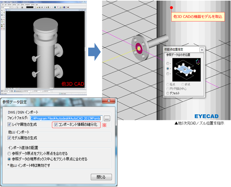The height and width of the screenshot is (187, 231).
Task: Click the browse '...' button for font folder
Action: click(x=107, y=118)
